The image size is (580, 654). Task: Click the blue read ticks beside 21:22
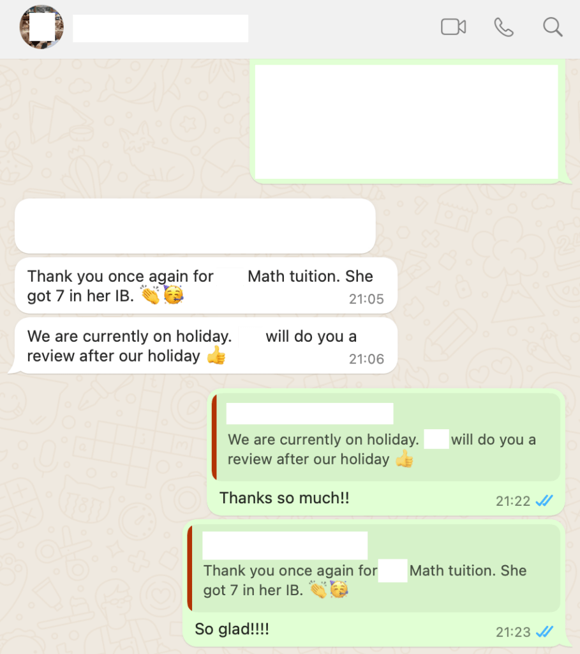pos(544,500)
